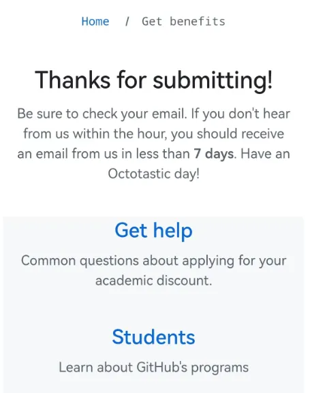Viewport: 310px width, 393px height.
Task: Click the word Thanks in the heading
Action: [72, 80]
